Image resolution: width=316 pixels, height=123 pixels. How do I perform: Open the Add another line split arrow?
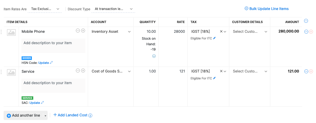pyautogui.click(x=45, y=116)
